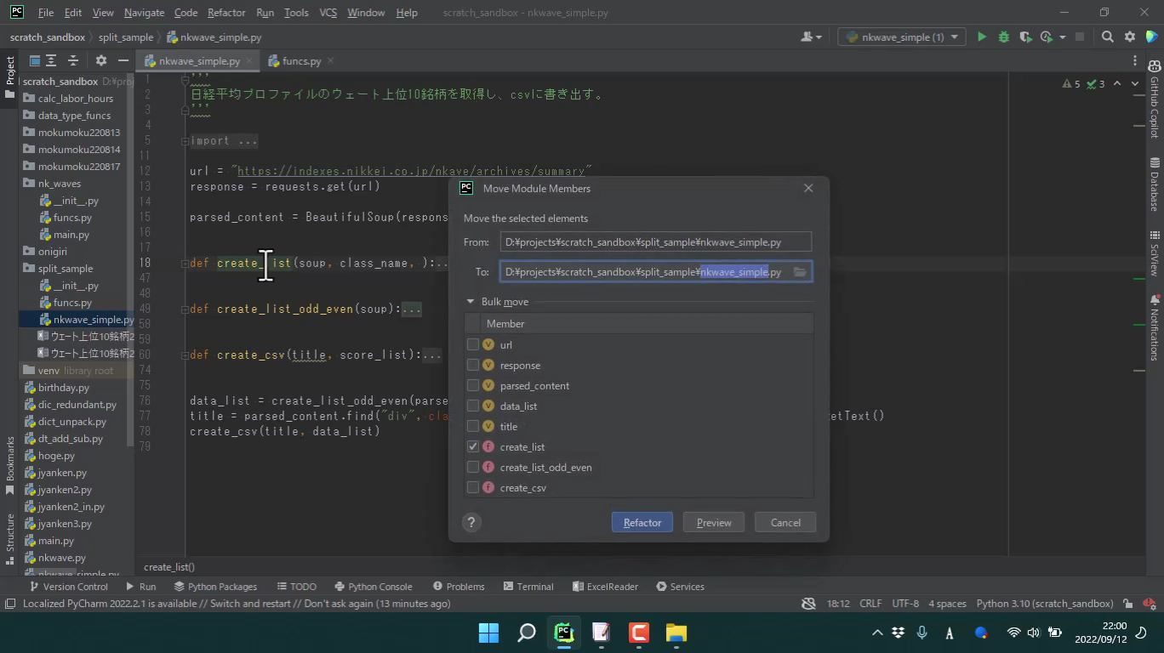This screenshot has height=653, width=1164.
Task: Click the Refactor button in the dialog
Action: [642, 523]
